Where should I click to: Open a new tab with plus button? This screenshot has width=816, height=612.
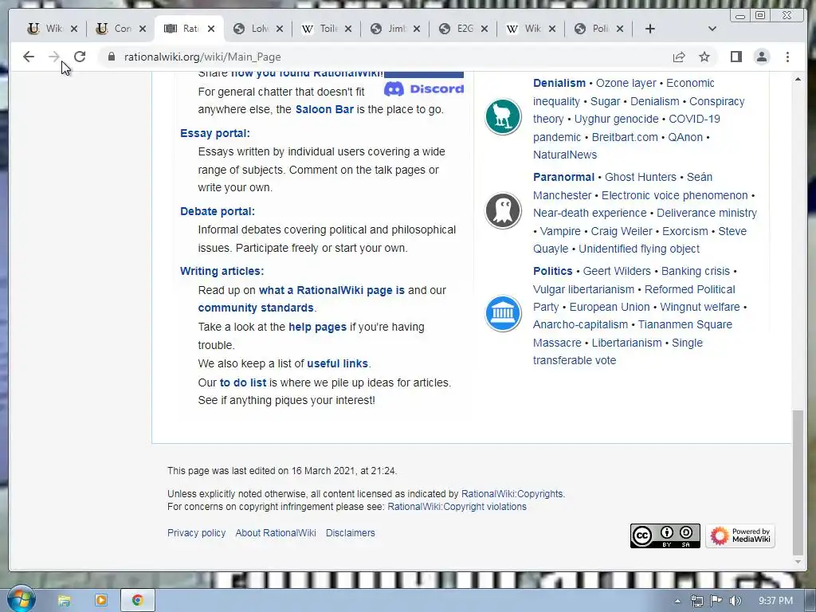point(650,29)
